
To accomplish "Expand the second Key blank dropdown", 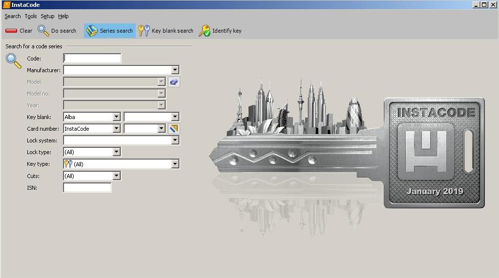I will (175, 117).
